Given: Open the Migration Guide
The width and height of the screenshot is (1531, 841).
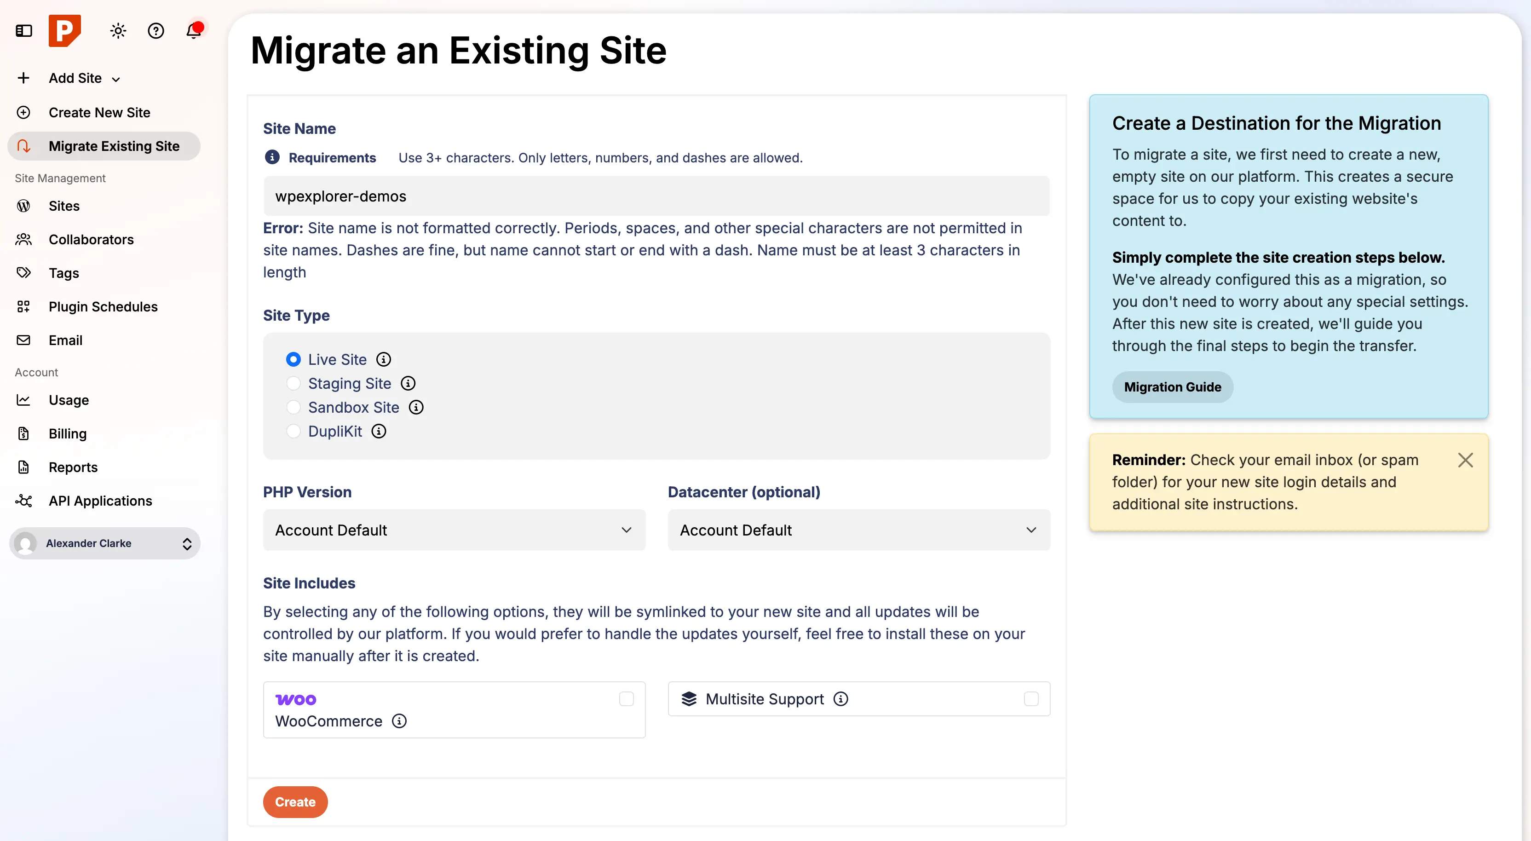Looking at the screenshot, I should [x=1171, y=386].
